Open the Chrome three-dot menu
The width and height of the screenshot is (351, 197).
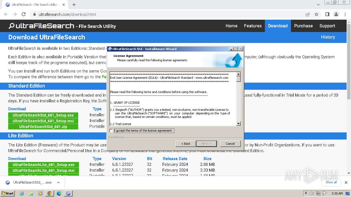(345, 14)
